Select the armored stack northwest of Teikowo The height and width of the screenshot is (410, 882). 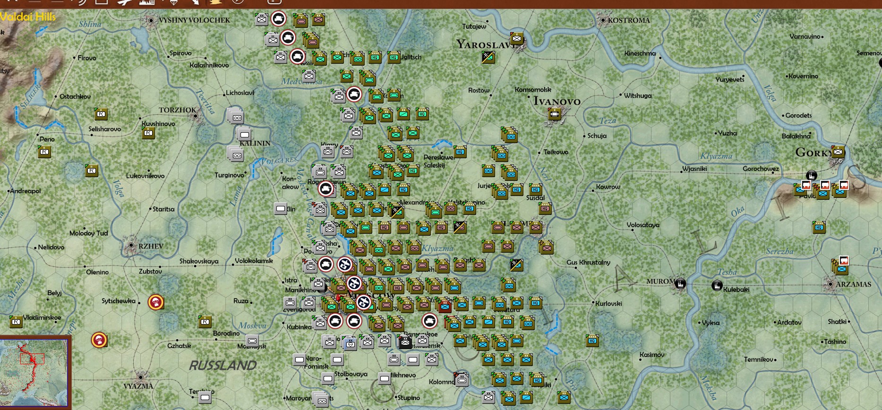pyautogui.click(x=509, y=135)
